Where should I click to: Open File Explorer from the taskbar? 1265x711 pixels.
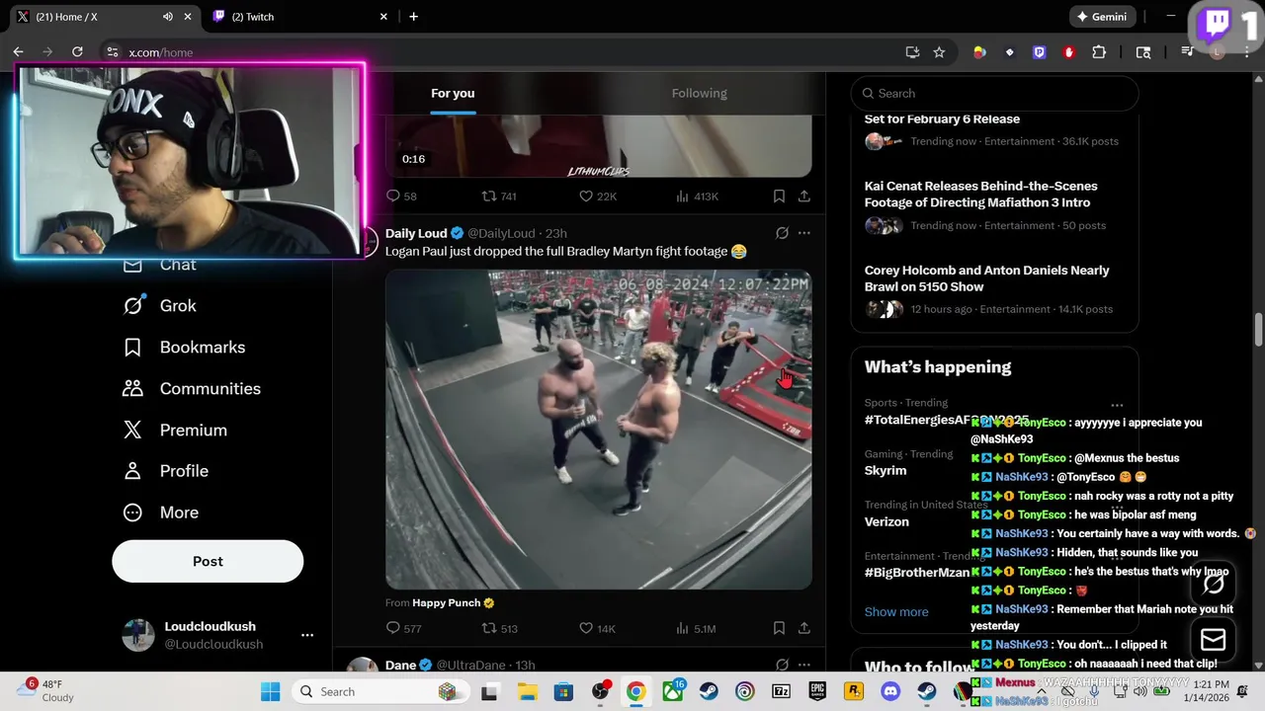point(527,691)
